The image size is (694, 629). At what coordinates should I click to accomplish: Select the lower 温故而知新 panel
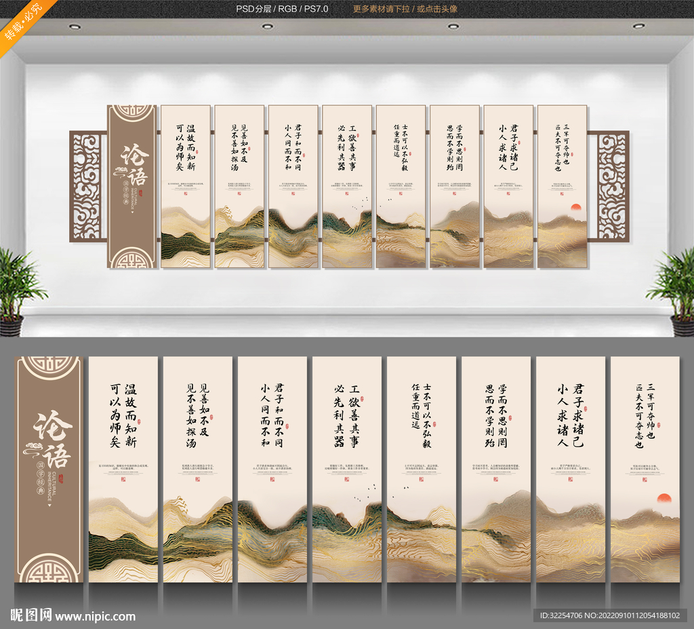pyautogui.click(x=123, y=468)
